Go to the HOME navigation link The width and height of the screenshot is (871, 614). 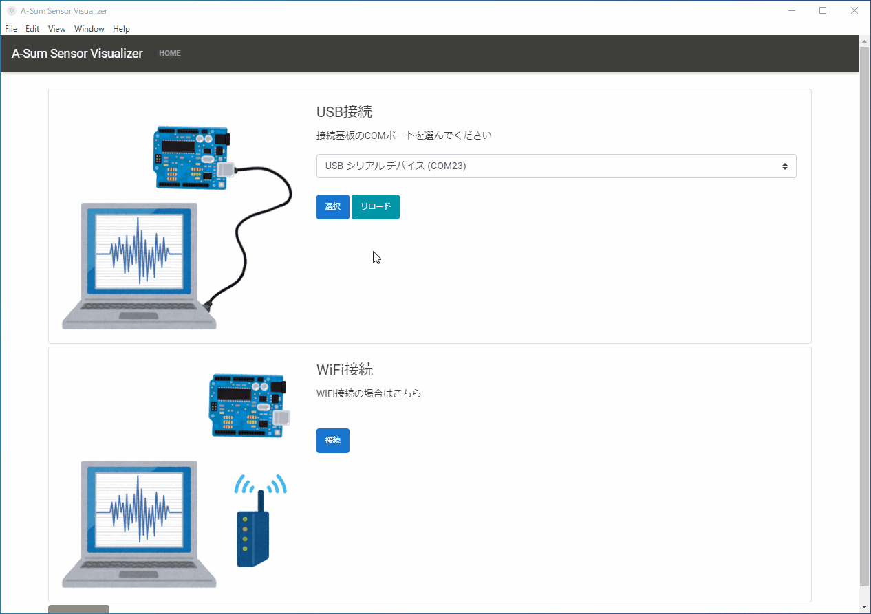[170, 53]
